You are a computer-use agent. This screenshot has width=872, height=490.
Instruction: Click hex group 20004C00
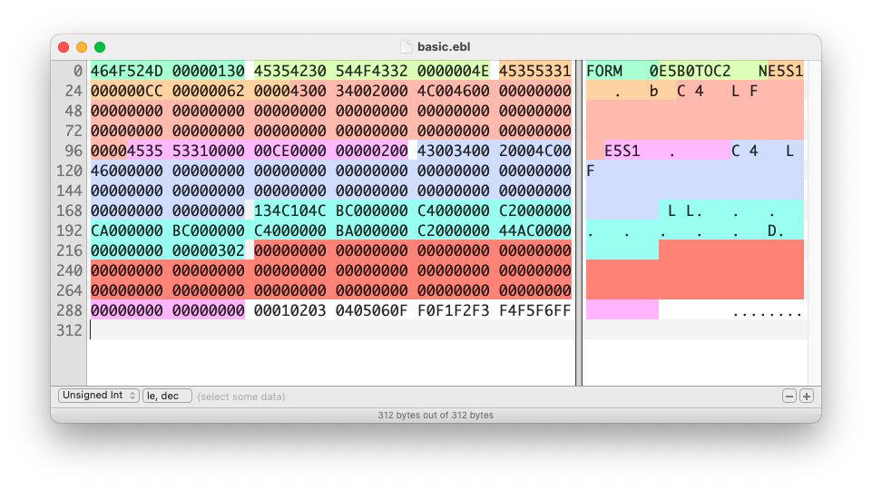(x=535, y=151)
